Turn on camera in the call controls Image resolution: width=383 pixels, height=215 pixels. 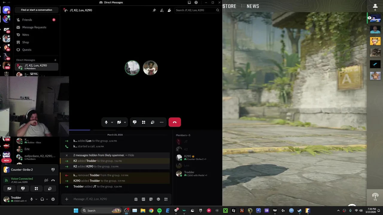[x=119, y=122]
